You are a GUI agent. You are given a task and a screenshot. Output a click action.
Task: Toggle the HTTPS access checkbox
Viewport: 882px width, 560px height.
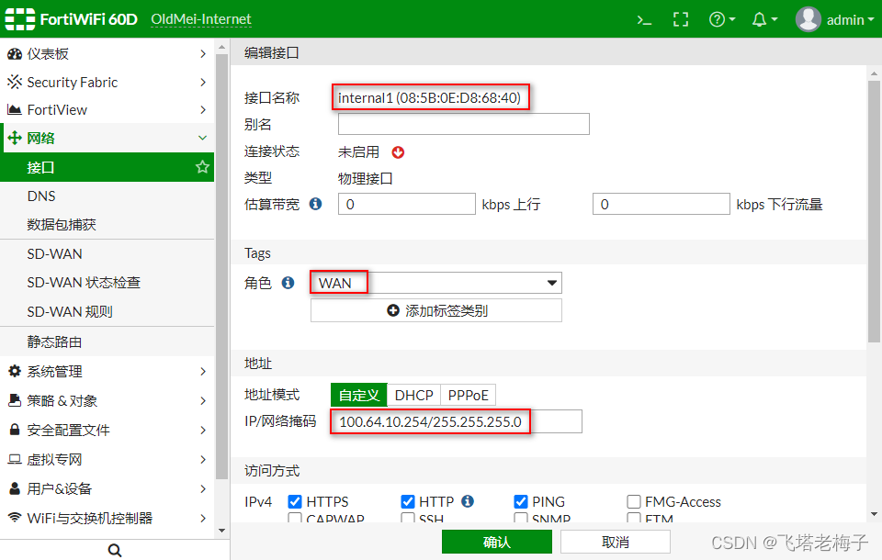coord(294,501)
